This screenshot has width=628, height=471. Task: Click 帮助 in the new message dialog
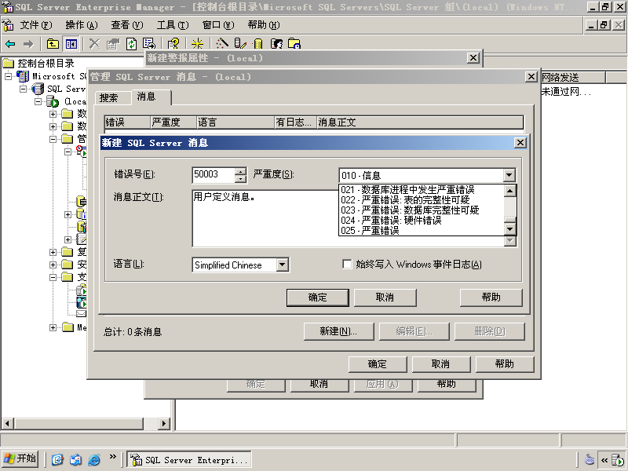point(491,298)
